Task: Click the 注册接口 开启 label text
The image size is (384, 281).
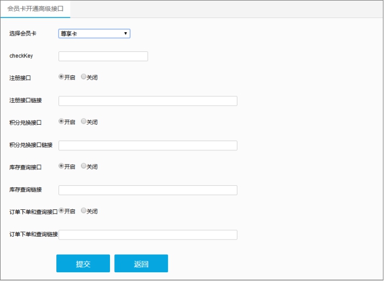Action: click(x=70, y=78)
